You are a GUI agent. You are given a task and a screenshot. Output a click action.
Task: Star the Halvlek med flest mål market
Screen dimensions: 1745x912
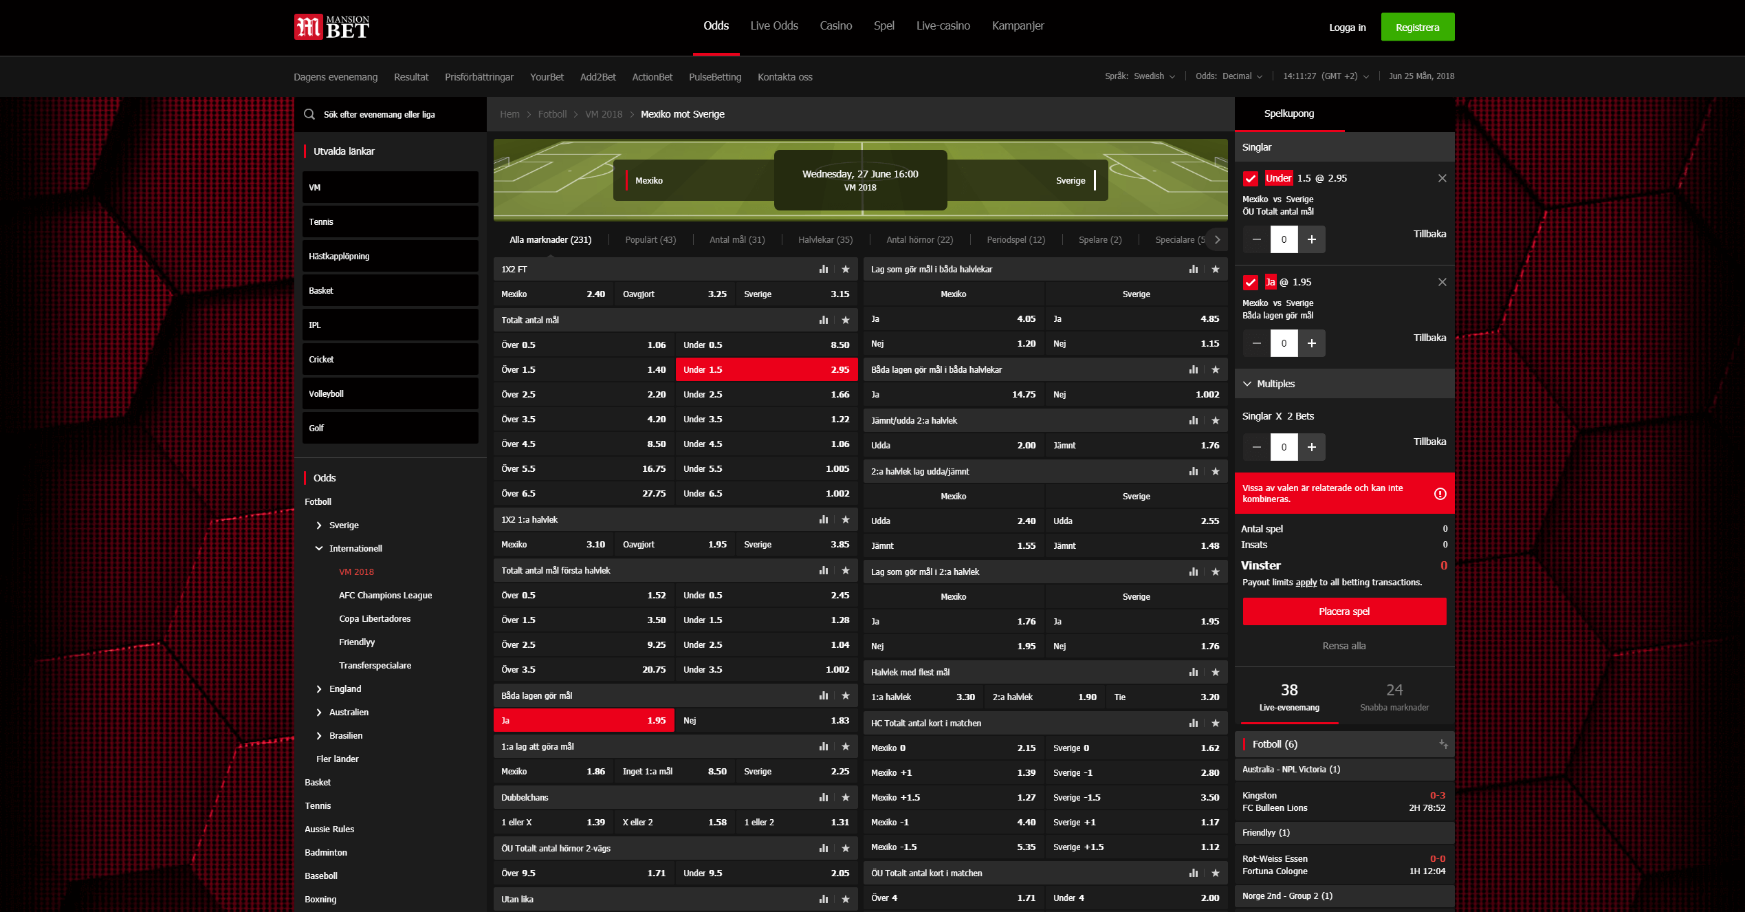tap(1216, 672)
